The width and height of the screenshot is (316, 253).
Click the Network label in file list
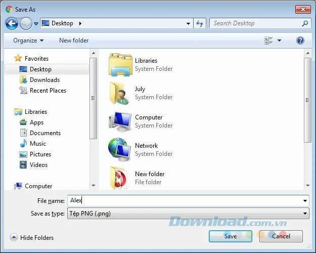pyautogui.click(x=147, y=145)
